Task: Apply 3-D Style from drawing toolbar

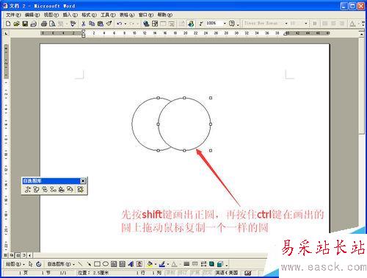Action: click(220, 264)
